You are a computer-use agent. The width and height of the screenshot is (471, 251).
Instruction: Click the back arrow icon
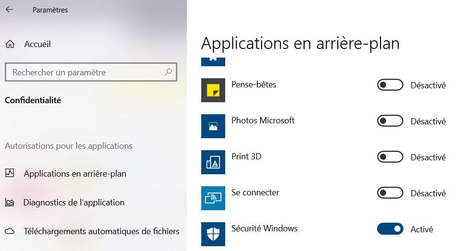10,10
